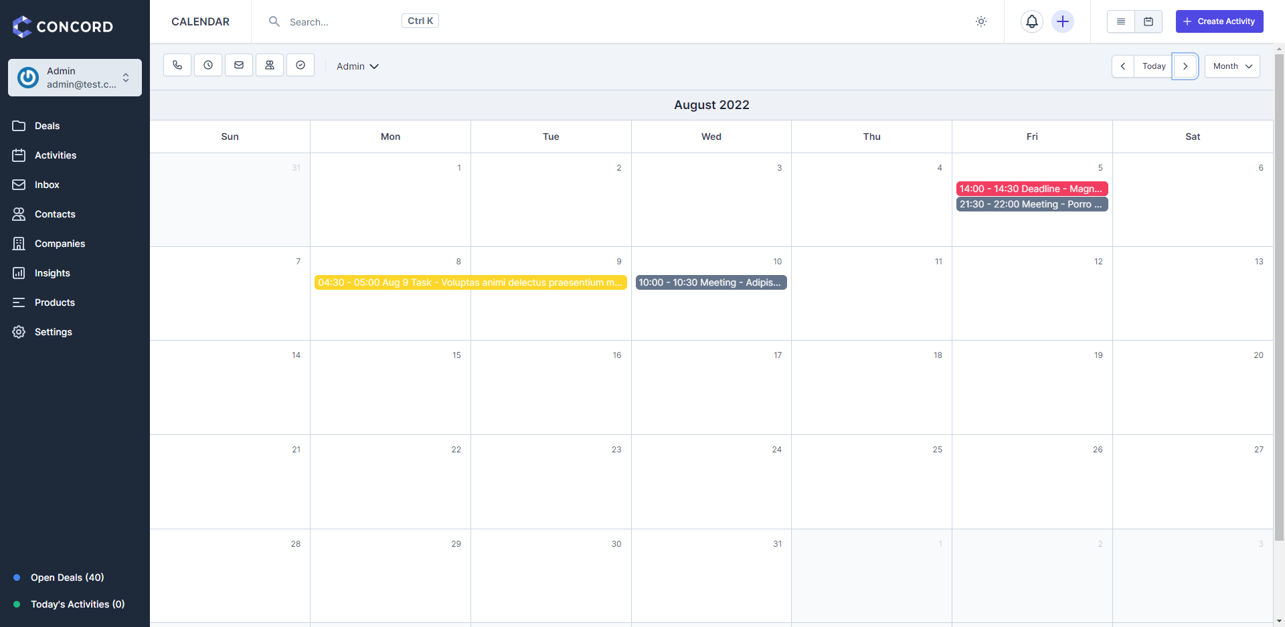Jump to Today in calendar
Viewport: 1285px width, 627px height.
1154,66
